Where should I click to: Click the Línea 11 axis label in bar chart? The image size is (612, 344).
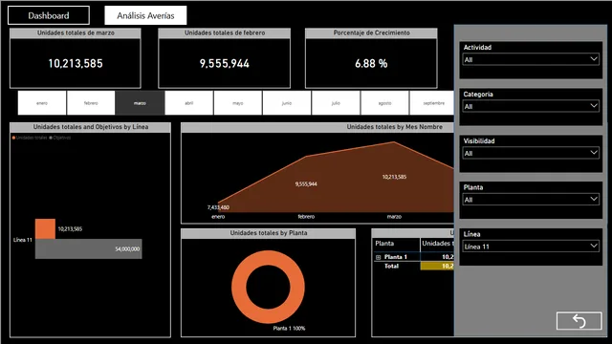click(23, 240)
